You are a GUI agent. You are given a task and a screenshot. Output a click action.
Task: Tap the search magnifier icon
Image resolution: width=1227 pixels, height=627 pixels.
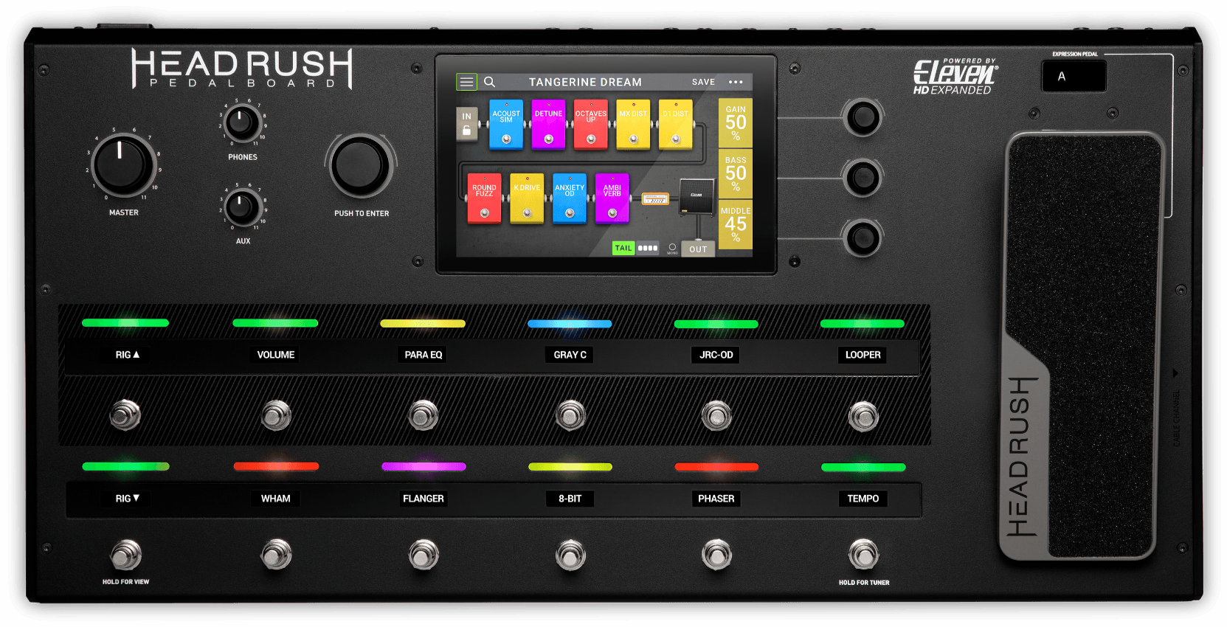click(x=489, y=82)
